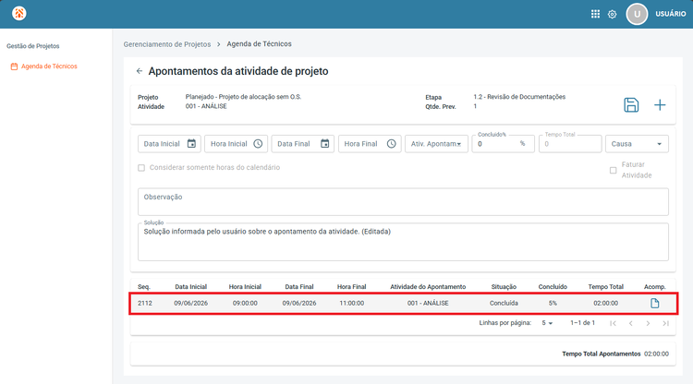Click the 5% concluído cell
This screenshot has height=384, width=693.
553,303
